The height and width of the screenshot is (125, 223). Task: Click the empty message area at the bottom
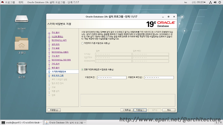coord(128,100)
